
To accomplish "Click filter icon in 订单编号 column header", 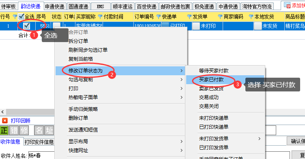I will [x=159, y=17].
